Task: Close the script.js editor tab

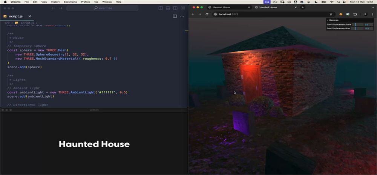Action: point(30,16)
